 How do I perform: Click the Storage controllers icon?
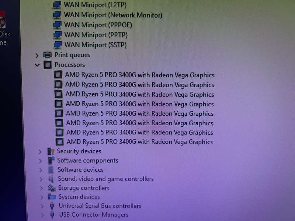[x=52, y=188]
